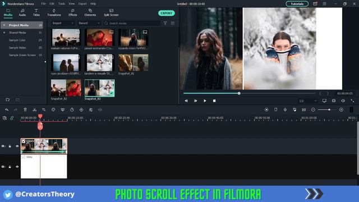Open the Help menu
This screenshot has width=359, height=202.
[x=93, y=4]
